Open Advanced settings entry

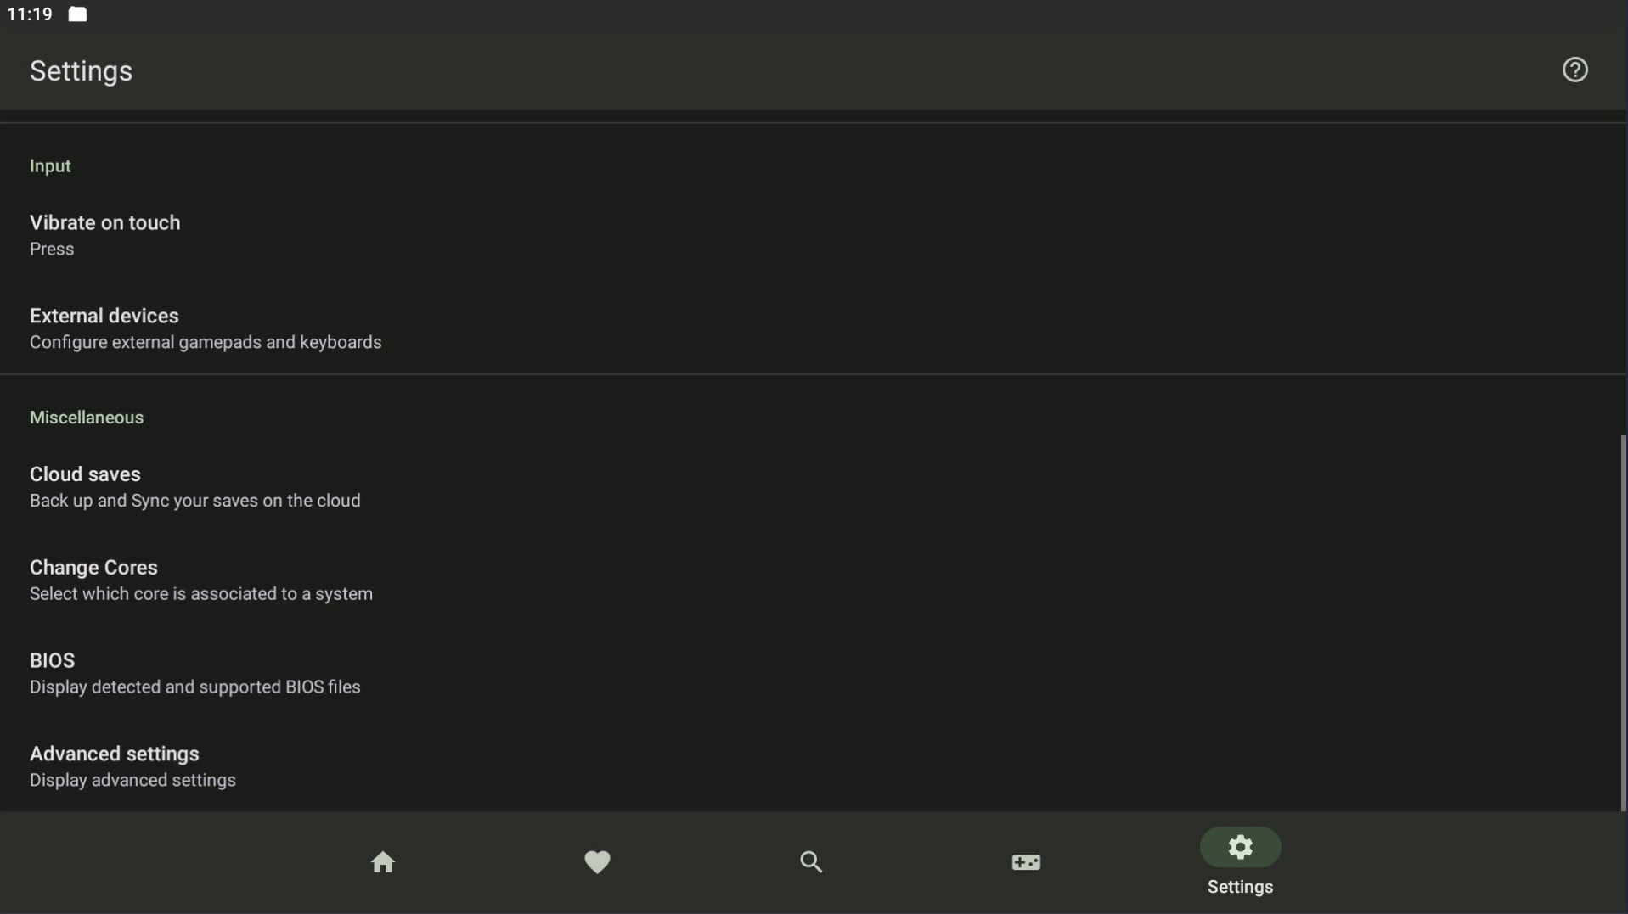coord(115,754)
